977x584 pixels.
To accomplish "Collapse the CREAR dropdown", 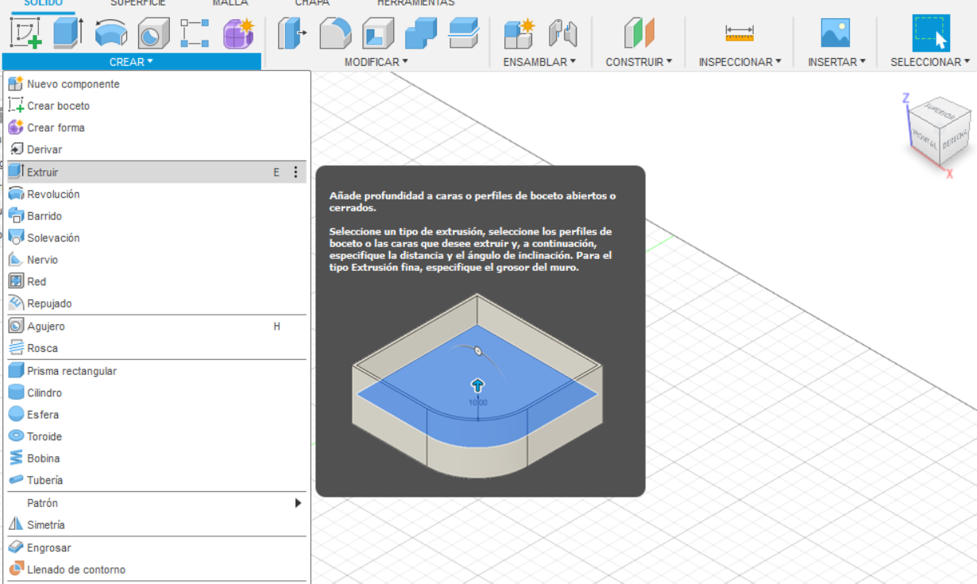I will (131, 62).
